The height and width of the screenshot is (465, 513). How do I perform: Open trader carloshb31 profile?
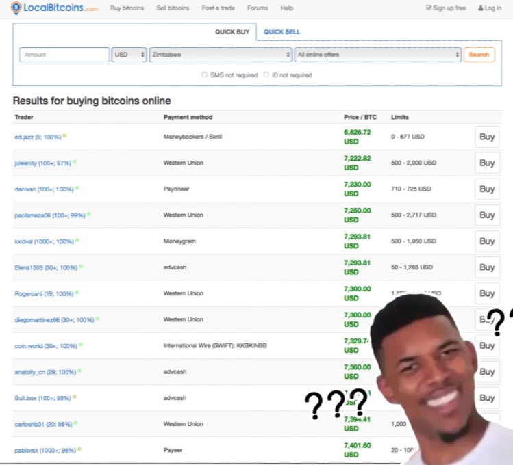pos(43,425)
